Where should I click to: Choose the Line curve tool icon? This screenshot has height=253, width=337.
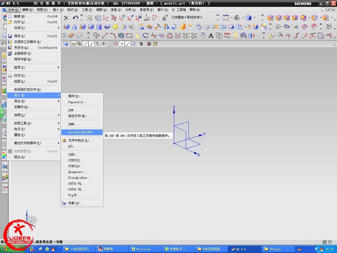tap(105, 36)
